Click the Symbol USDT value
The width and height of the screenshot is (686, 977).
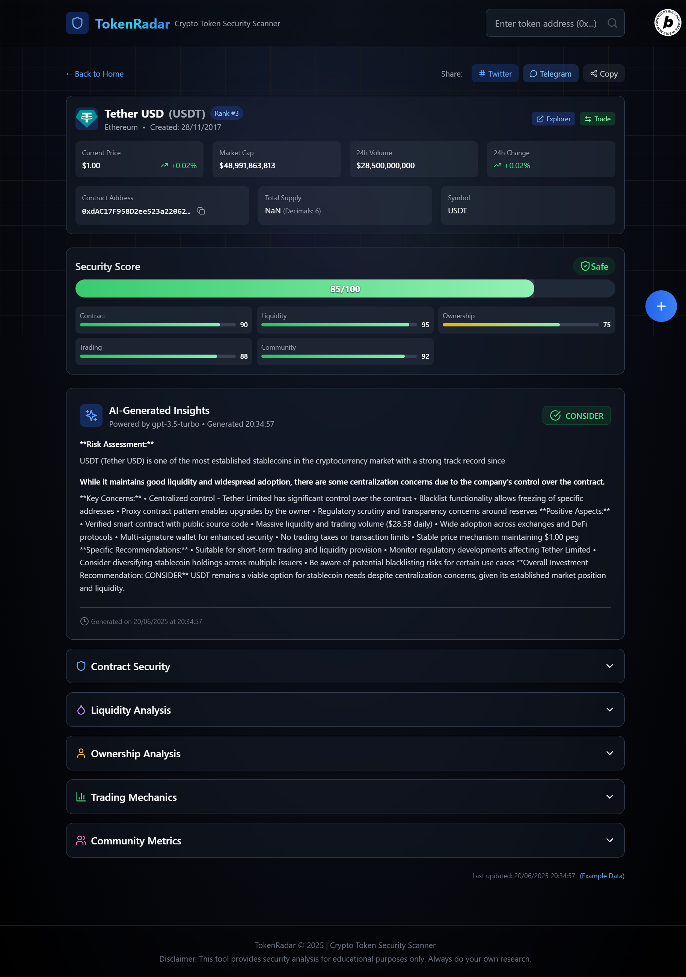click(457, 211)
